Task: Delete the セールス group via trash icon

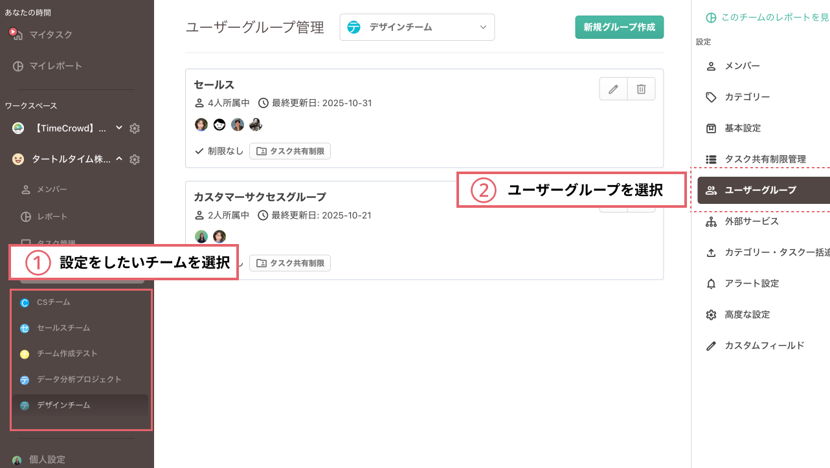Action: pos(641,89)
